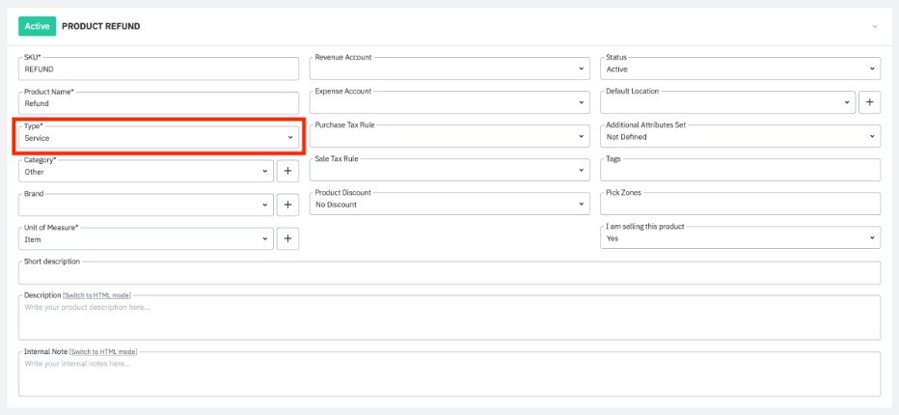
Task: Click the green Active status badge
Action: point(37,26)
